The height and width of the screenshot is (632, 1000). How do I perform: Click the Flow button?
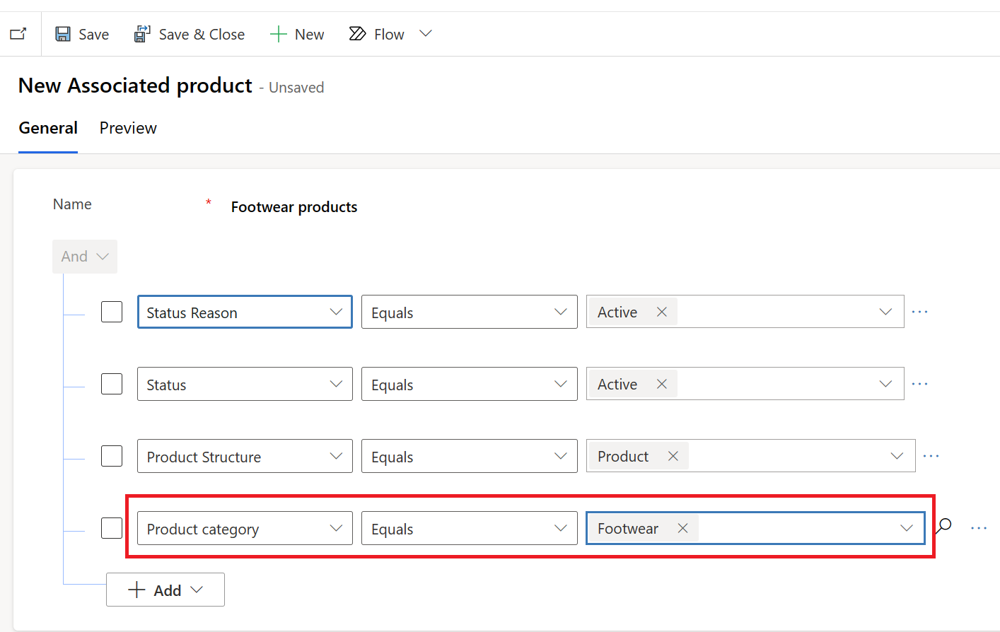pos(377,34)
